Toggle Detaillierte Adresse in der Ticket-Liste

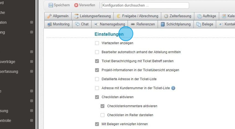pos(97,79)
